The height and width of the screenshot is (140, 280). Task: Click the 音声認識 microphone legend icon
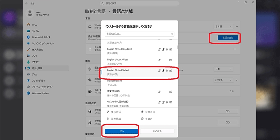[108, 119]
